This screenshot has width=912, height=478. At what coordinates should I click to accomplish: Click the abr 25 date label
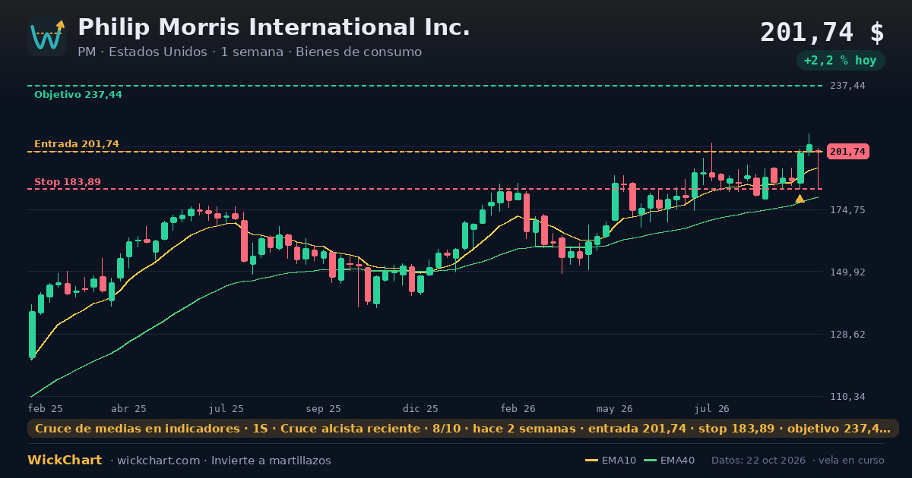[128, 408]
